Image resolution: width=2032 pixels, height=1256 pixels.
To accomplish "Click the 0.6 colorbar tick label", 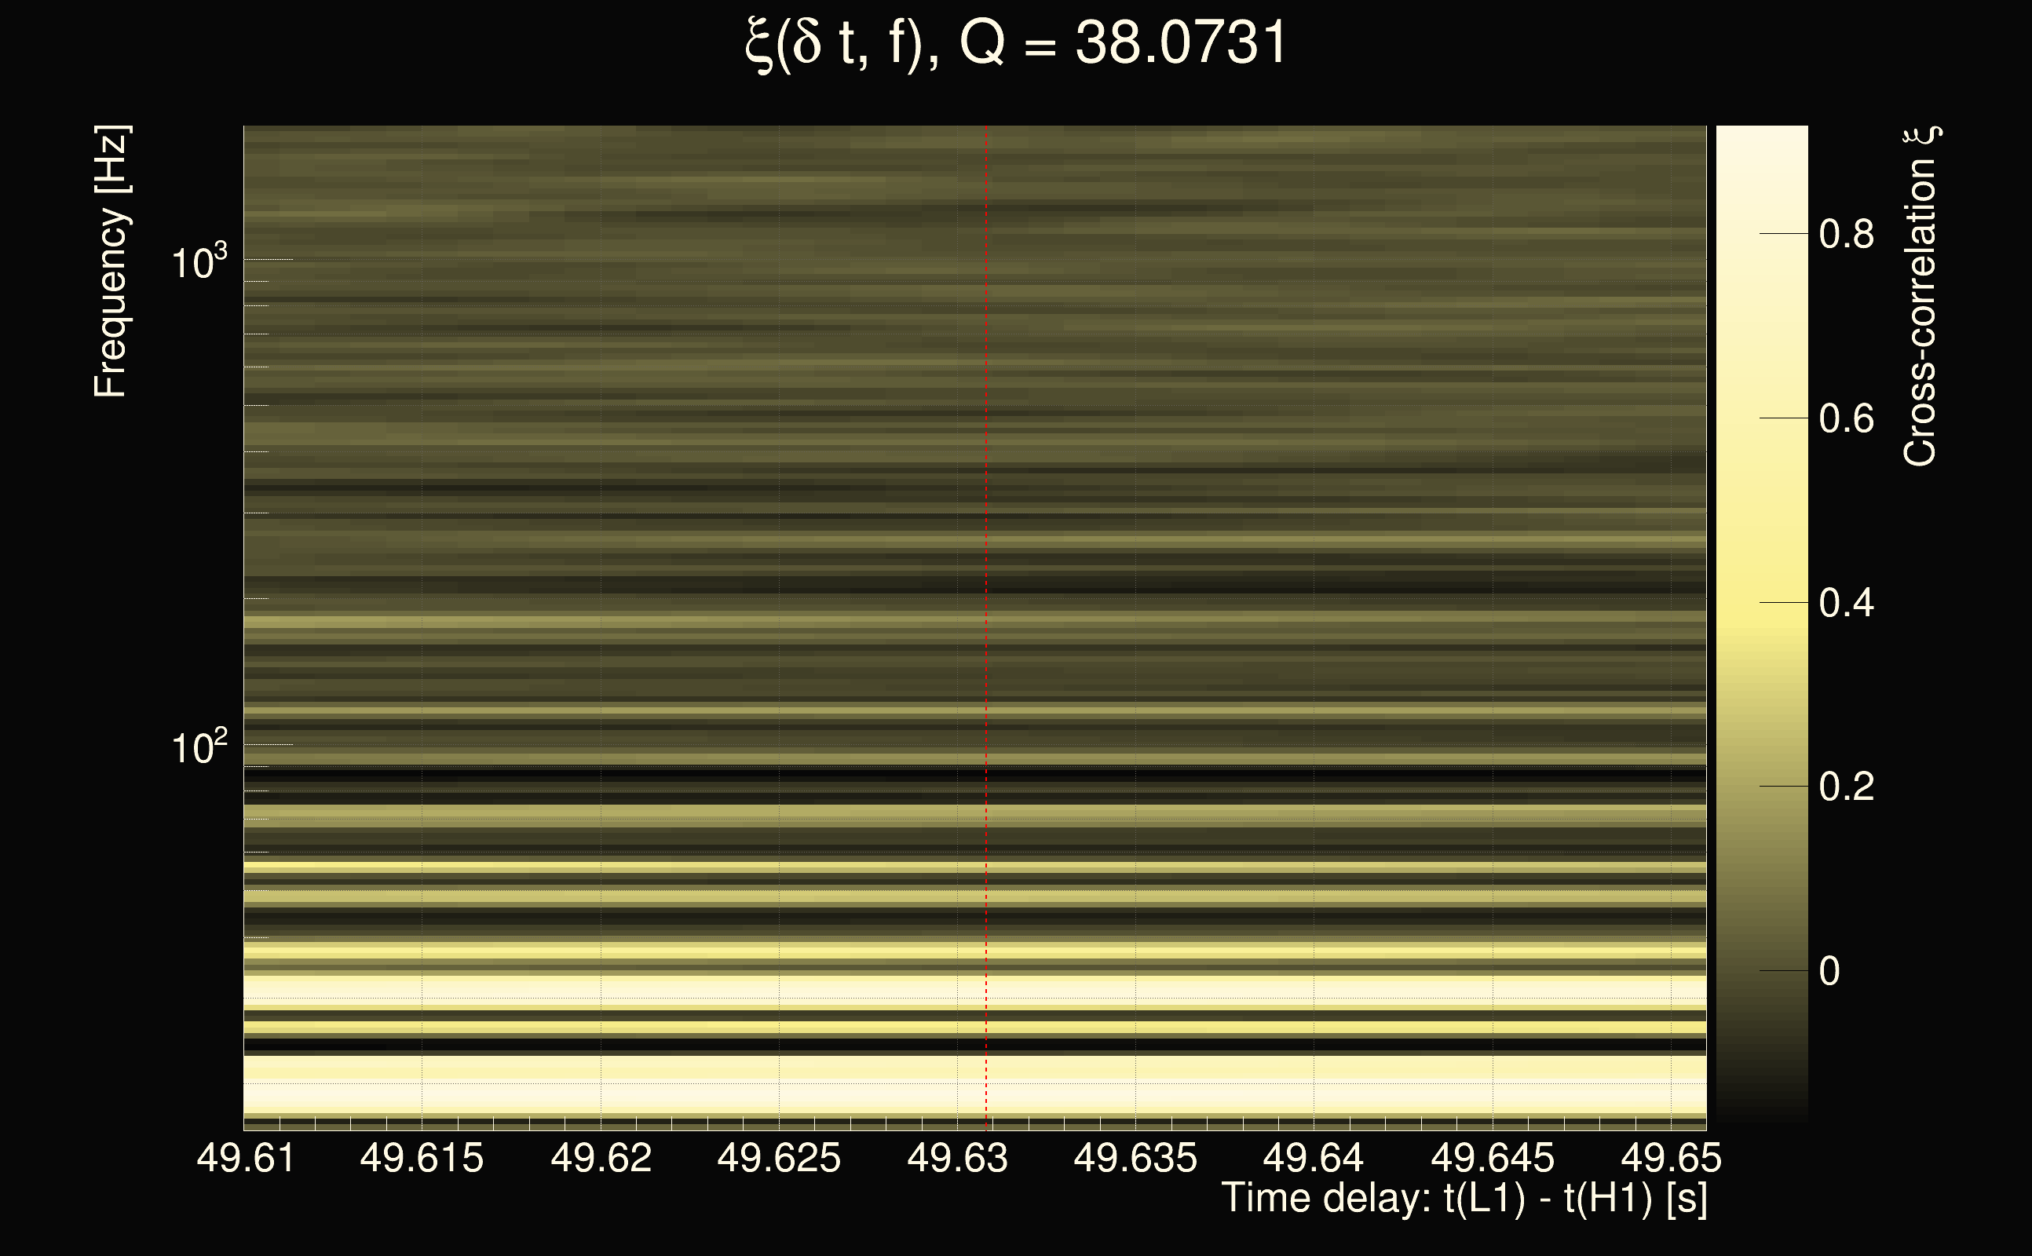I will [1846, 418].
